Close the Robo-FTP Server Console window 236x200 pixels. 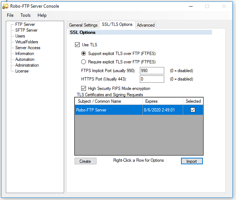pyautogui.click(x=224, y=6)
